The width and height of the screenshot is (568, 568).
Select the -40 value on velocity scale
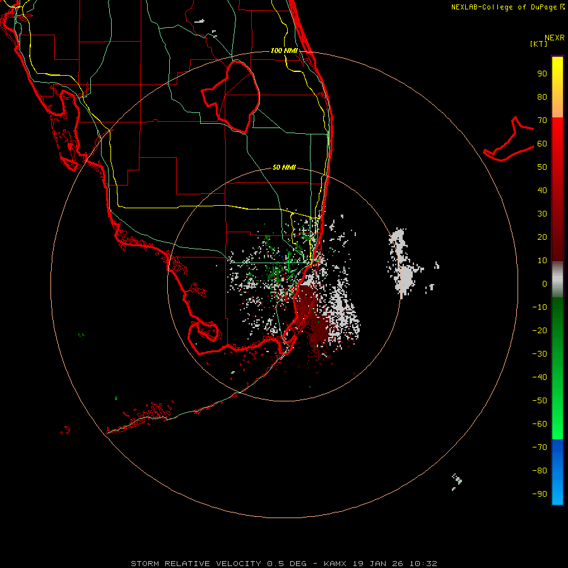click(540, 377)
